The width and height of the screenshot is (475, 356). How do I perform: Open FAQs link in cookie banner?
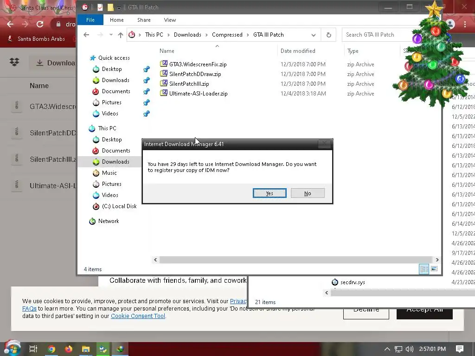click(x=29, y=309)
